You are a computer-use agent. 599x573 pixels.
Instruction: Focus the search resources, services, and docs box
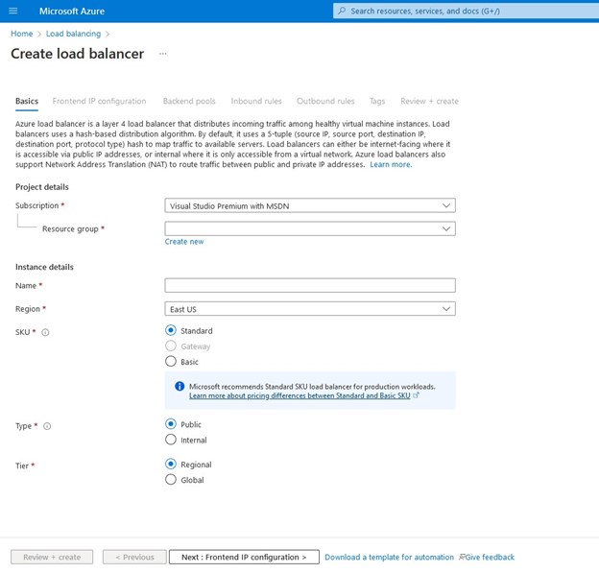[x=466, y=11]
